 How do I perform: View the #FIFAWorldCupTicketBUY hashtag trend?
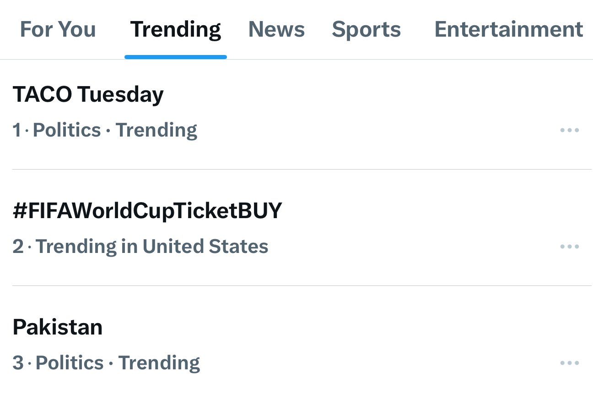(x=147, y=211)
